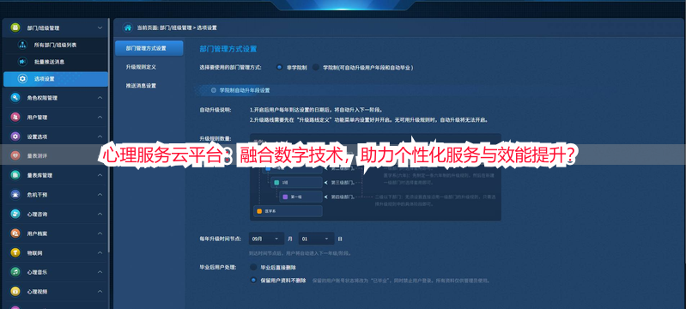Select the 非学院制 radio button
Image resolution: width=686 pixels, height=309 pixels.
(279, 68)
